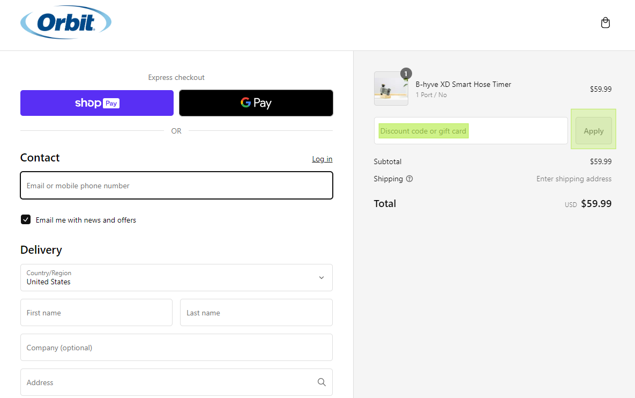
Task: Open the shopping bag cart icon
Action: 605,23
